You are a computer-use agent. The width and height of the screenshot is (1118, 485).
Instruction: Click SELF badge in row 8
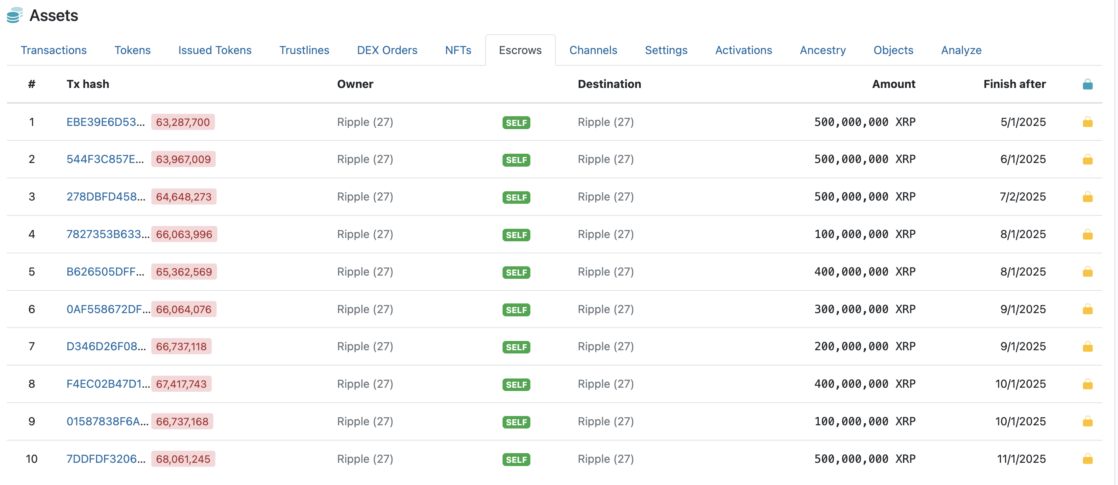click(516, 385)
